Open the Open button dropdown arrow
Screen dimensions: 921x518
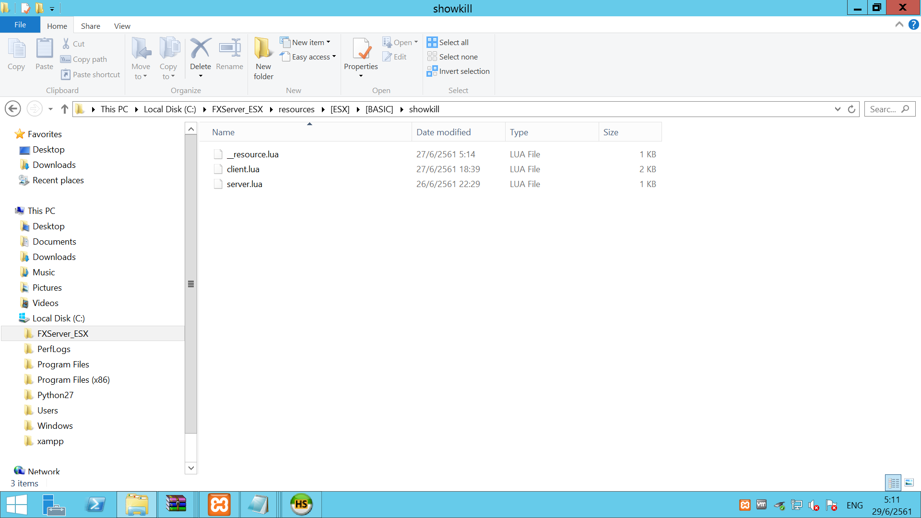[x=416, y=42]
